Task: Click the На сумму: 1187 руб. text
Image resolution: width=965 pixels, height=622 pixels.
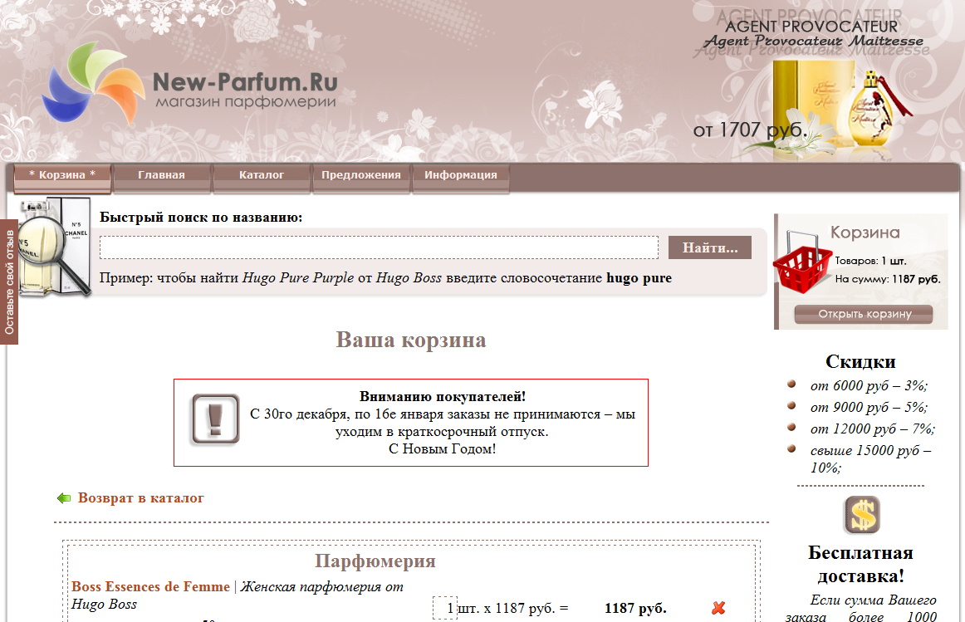Action: tap(888, 279)
